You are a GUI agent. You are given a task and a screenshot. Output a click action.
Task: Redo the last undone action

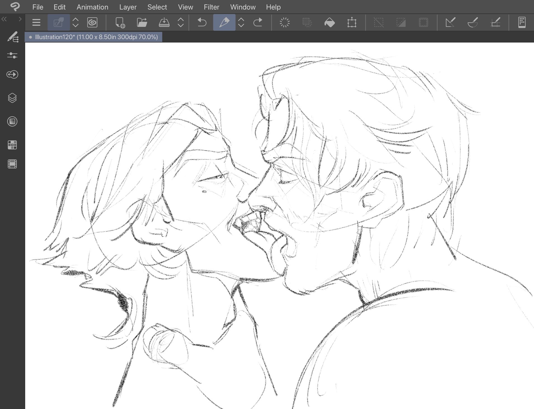(258, 22)
